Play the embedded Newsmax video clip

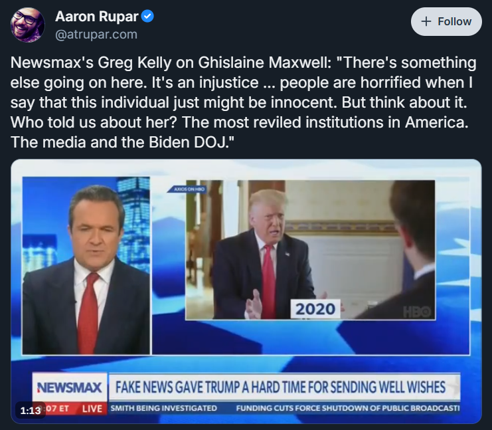(246, 291)
